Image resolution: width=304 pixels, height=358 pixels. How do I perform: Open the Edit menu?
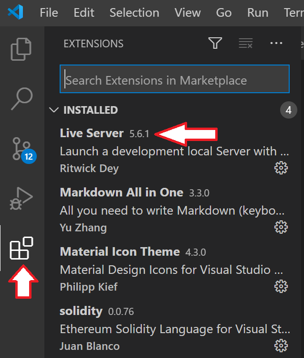[84, 12]
